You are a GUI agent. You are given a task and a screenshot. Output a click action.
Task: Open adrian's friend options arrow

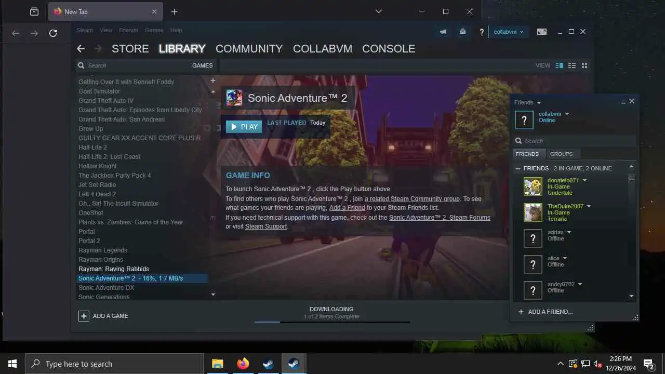click(569, 232)
